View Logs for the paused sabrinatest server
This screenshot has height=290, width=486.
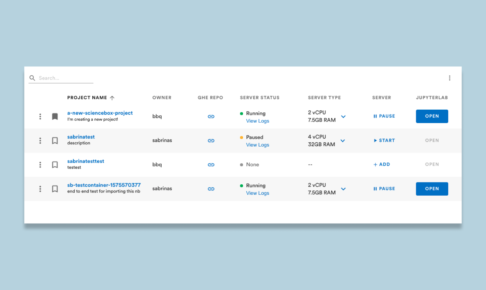click(x=257, y=145)
